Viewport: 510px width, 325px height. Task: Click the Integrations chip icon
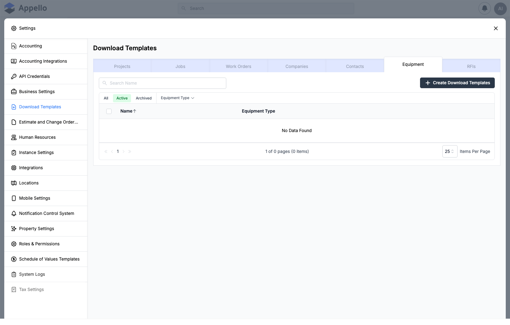14,168
